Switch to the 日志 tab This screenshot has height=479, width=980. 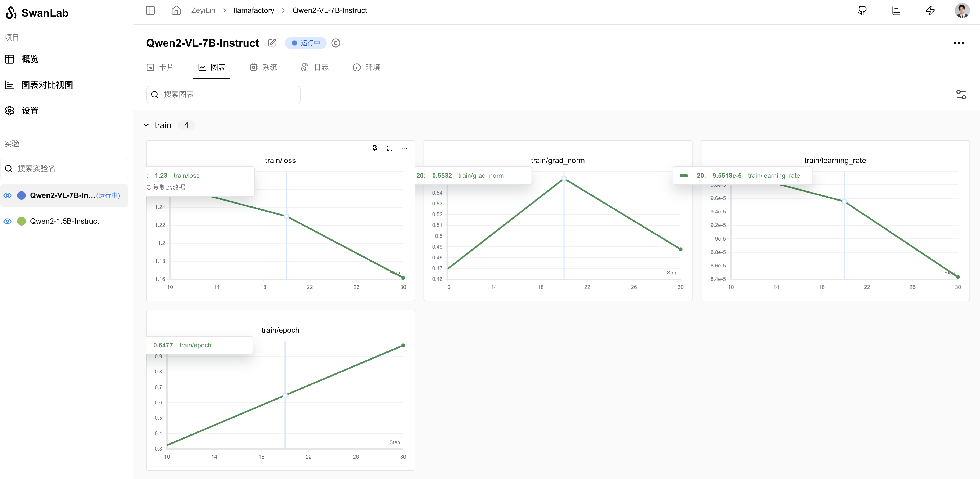pos(315,67)
